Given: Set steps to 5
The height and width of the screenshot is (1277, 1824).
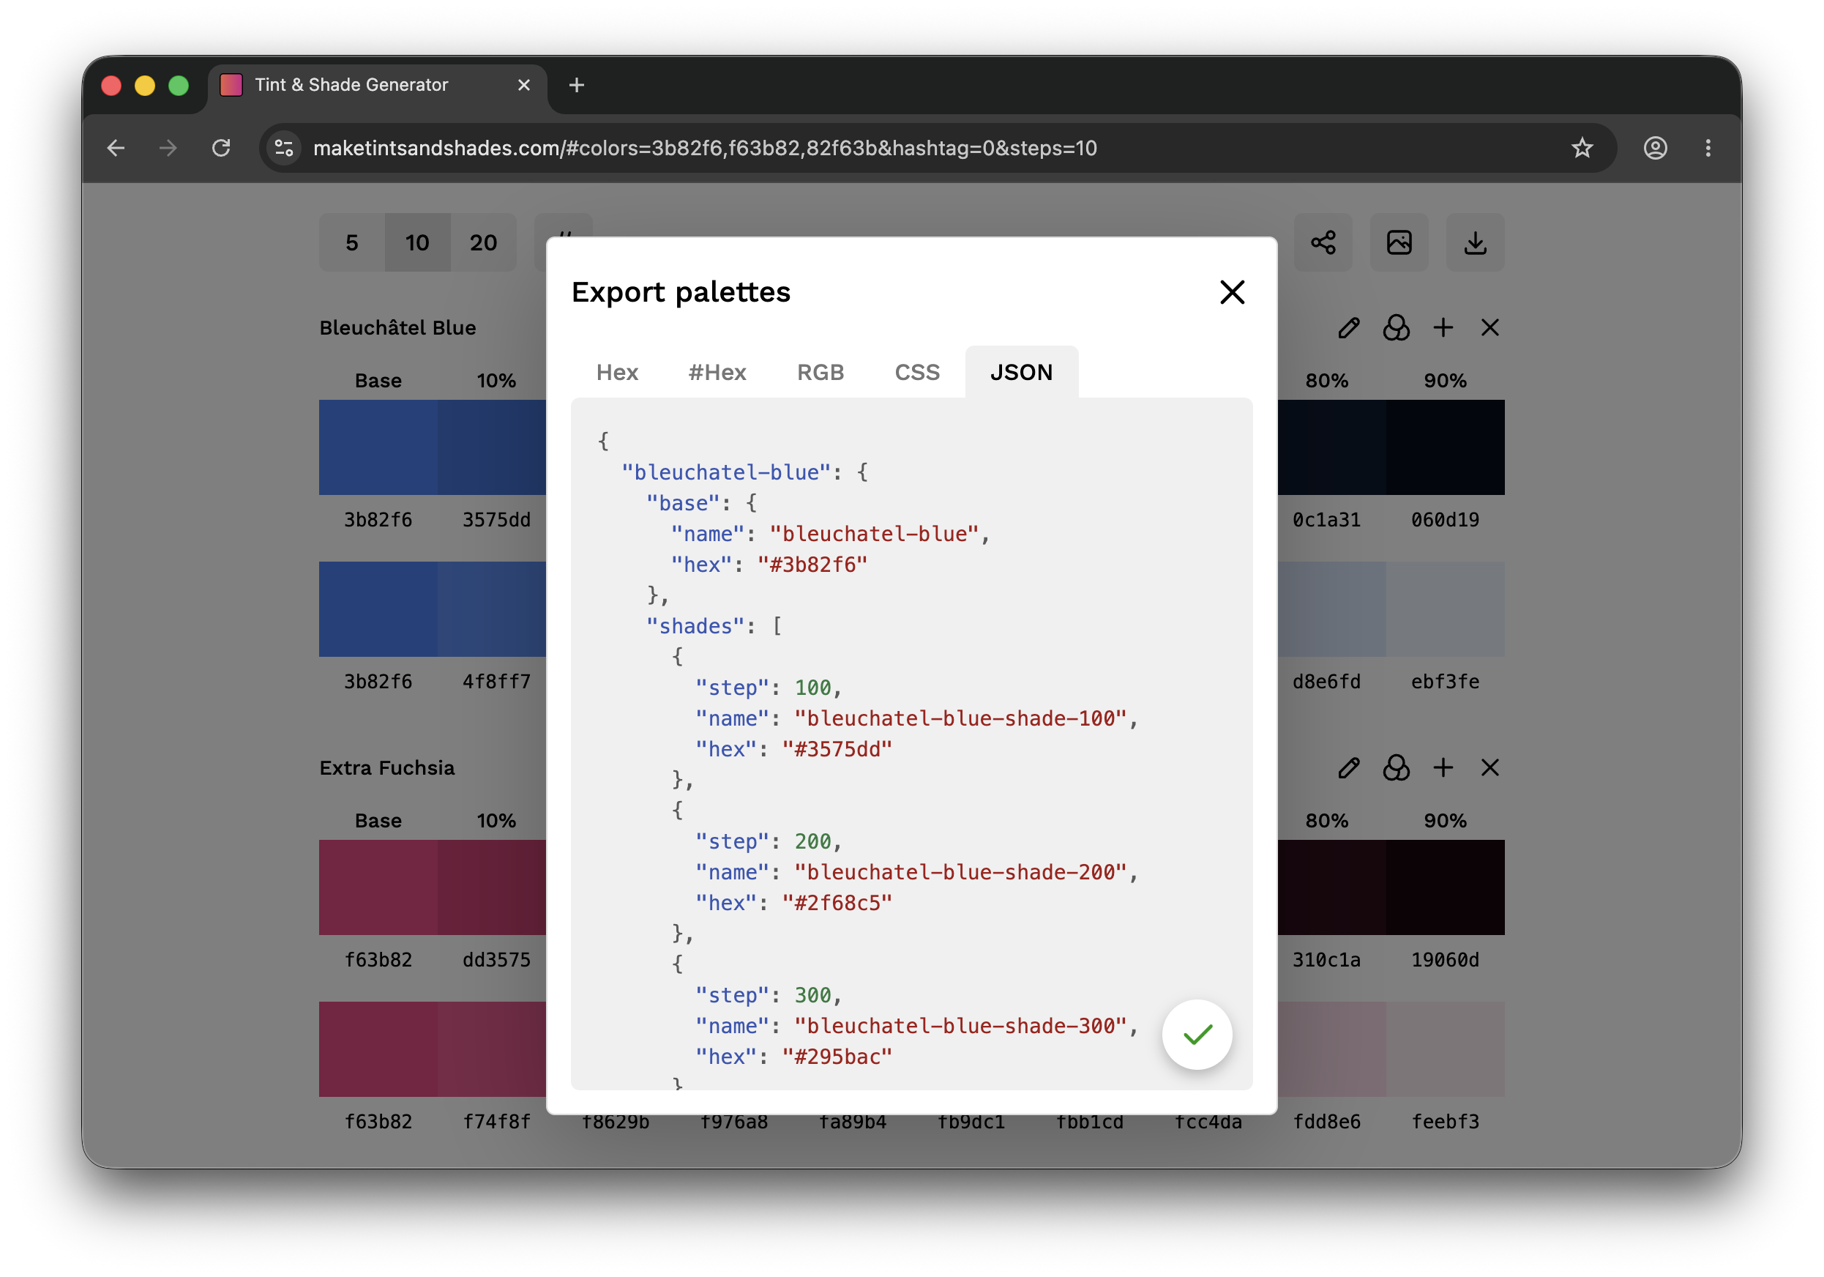Looking at the screenshot, I should [352, 242].
